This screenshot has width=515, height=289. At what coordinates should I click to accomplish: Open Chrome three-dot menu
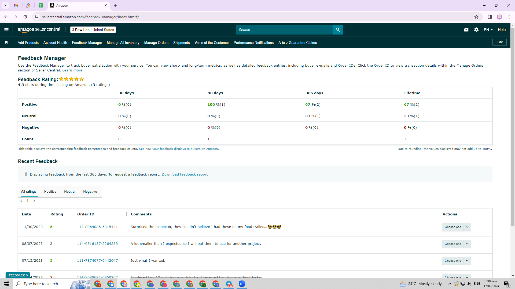[509, 17]
